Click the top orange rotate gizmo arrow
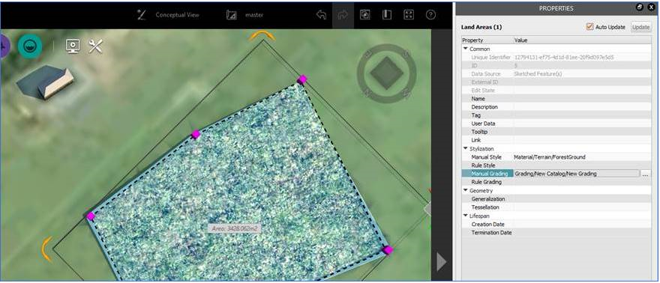Screen dimensions: 660x283 click(x=262, y=36)
